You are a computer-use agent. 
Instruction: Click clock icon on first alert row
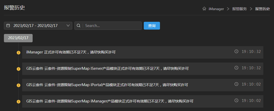tap(236, 52)
